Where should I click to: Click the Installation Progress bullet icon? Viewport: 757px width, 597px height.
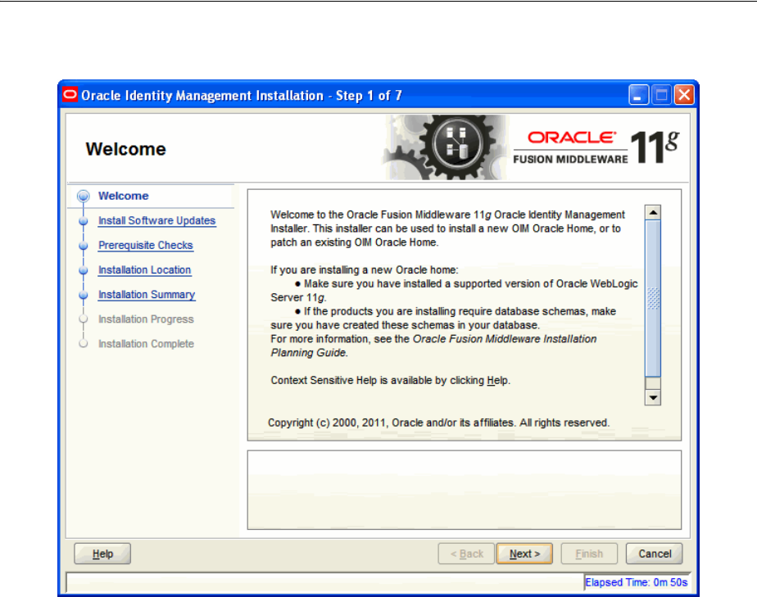point(84,319)
